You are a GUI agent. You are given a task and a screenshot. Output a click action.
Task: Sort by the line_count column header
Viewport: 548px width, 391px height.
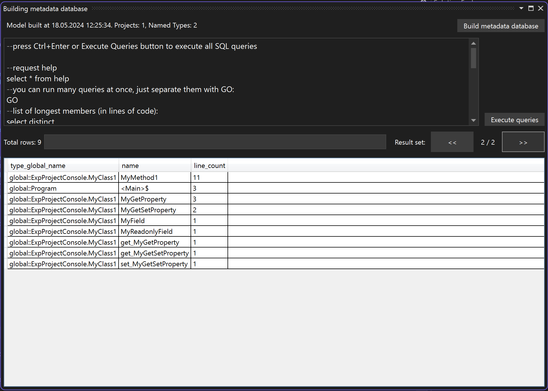(x=209, y=166)
